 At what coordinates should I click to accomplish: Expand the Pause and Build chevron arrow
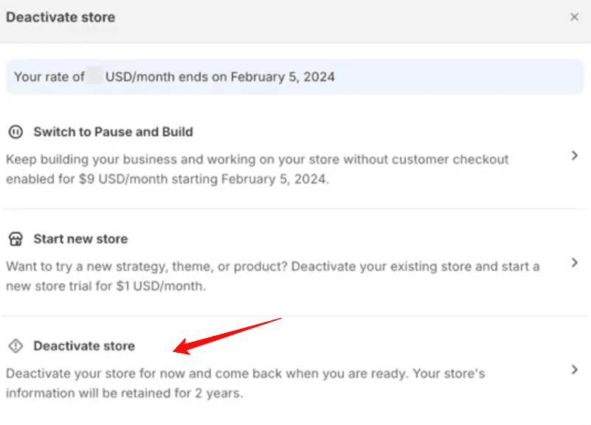(x=575, y=155)
